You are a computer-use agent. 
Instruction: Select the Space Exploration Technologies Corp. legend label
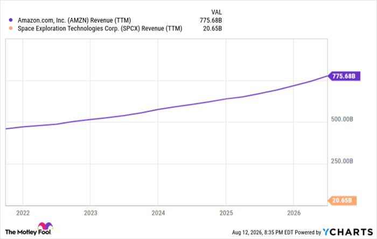tap(100, 29)
